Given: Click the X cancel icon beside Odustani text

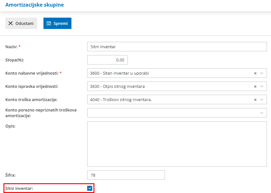Looking at the screenshot, I should 11,23.
